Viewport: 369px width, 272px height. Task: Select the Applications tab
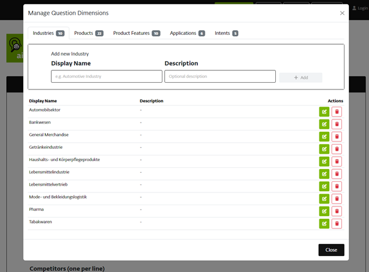point(187,33)
